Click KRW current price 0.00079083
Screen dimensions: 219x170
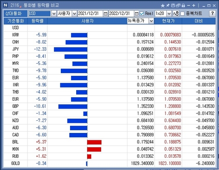tap(170, 35)
